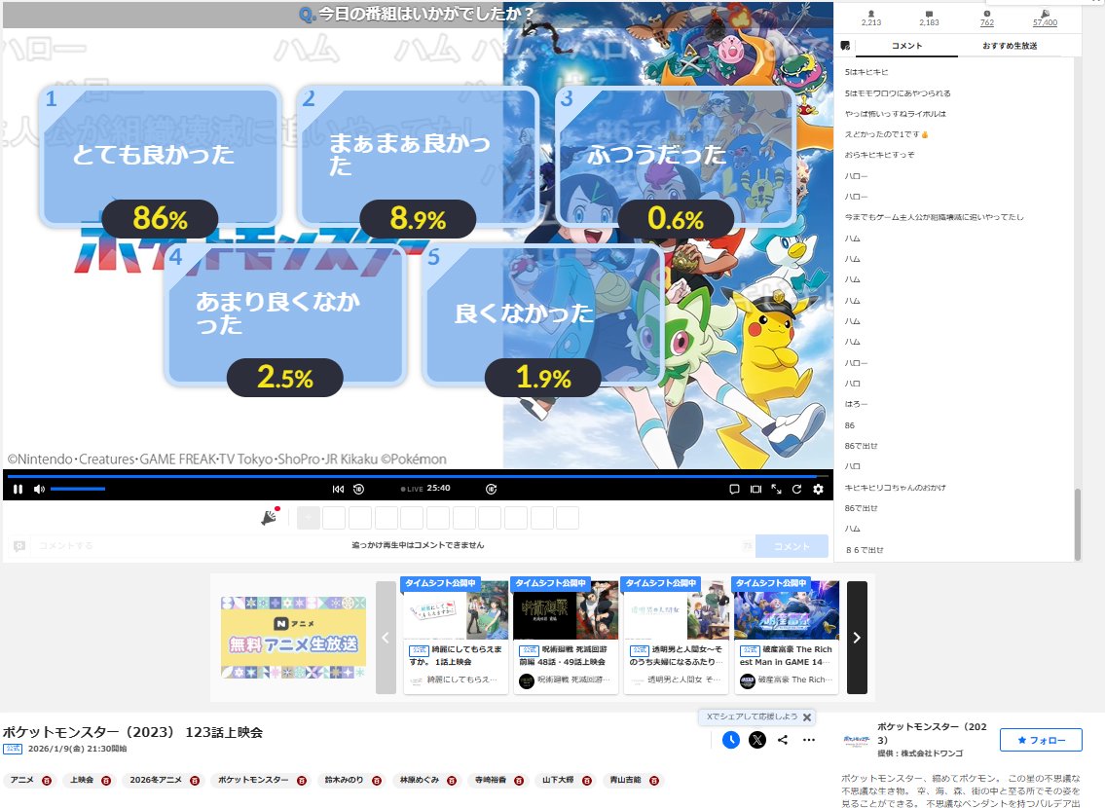Screen dimensions: 1105x808
Task: Open the gift cracker icon below player
Action: [270, 516]
